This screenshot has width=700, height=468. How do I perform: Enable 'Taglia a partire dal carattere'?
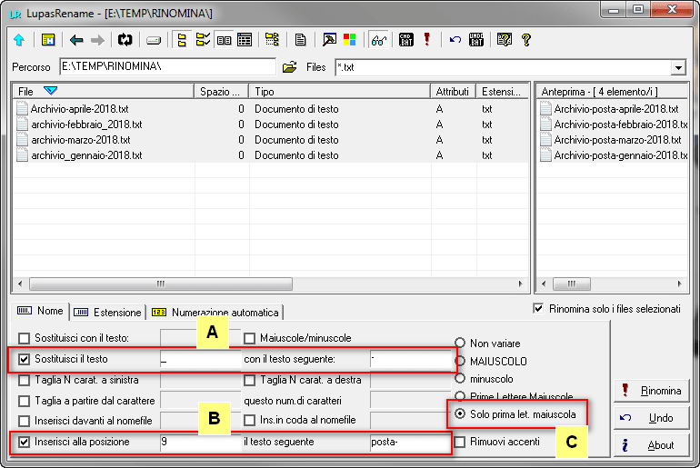click(x=25, y=401)
